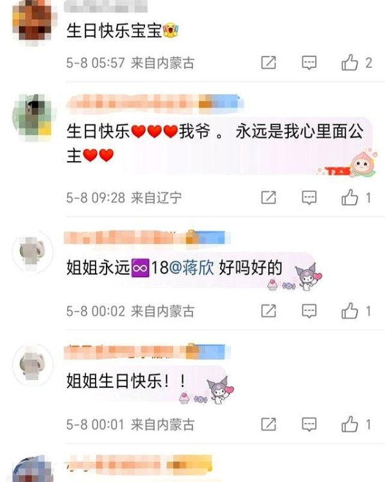Reply to the 09:28 comment from 辽宁
The image size is (385, 482).
tap(309, 197)
